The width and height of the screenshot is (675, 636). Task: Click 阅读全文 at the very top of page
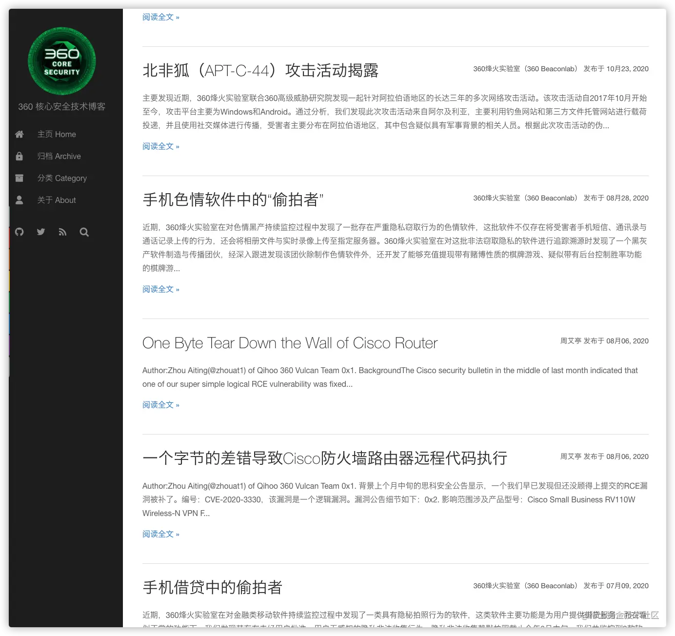161,17
